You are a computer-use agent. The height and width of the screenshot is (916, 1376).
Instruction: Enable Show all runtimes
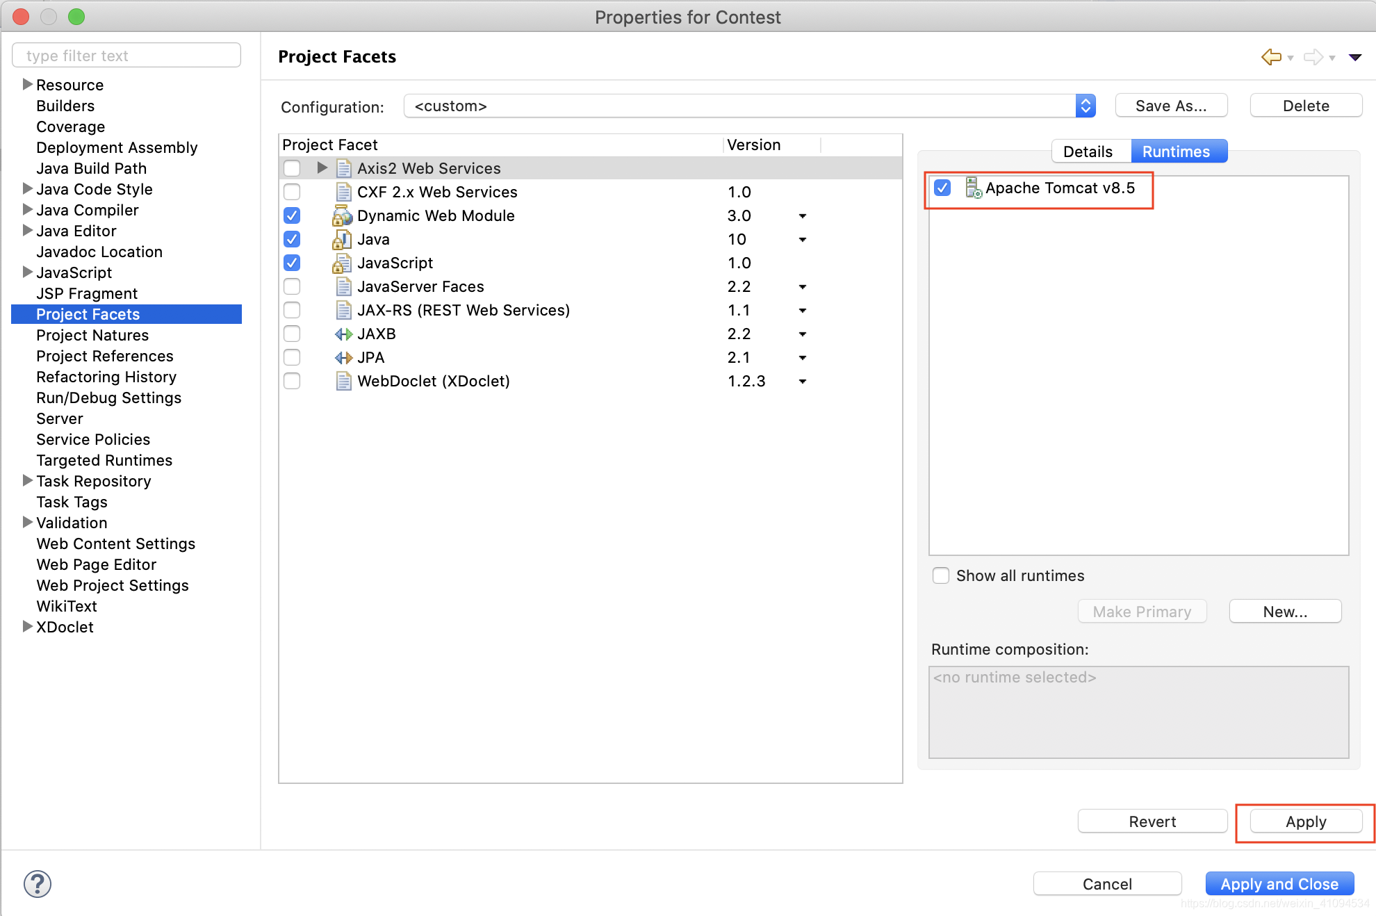940,575
